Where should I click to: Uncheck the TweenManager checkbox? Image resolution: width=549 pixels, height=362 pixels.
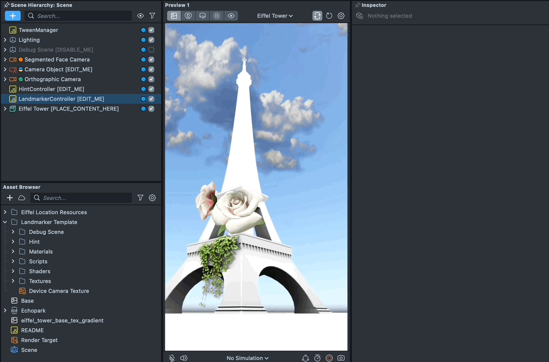point(151,30)
